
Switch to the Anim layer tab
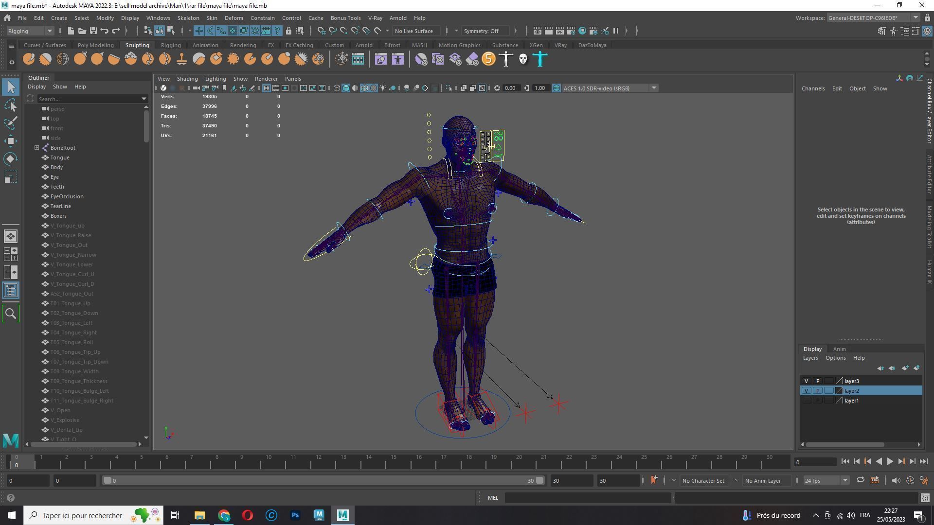[x=839, y=349]
